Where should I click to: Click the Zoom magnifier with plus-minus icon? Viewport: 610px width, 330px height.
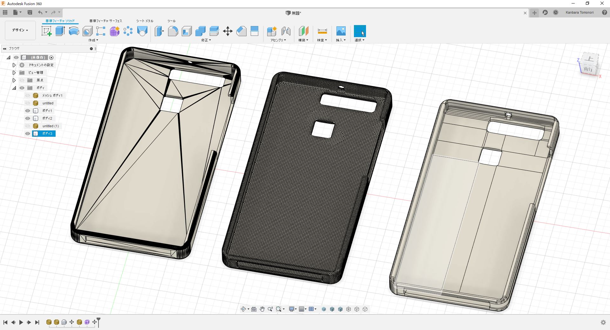[x=270, y=309]
